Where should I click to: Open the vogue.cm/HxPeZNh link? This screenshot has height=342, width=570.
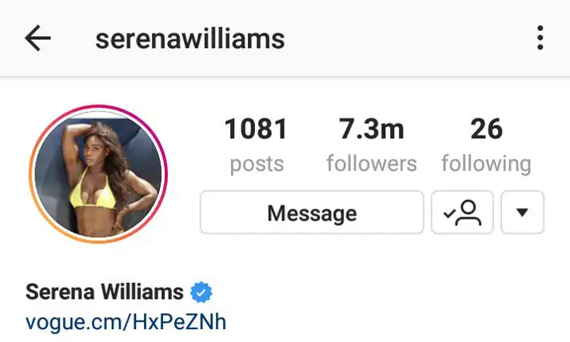(126, 322)
